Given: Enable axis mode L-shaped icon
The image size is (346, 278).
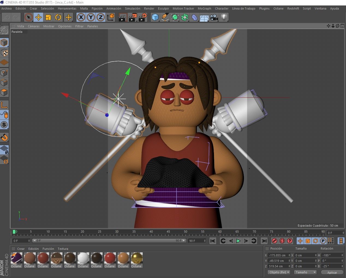Looking at the screenshot, I should (4, 105).
